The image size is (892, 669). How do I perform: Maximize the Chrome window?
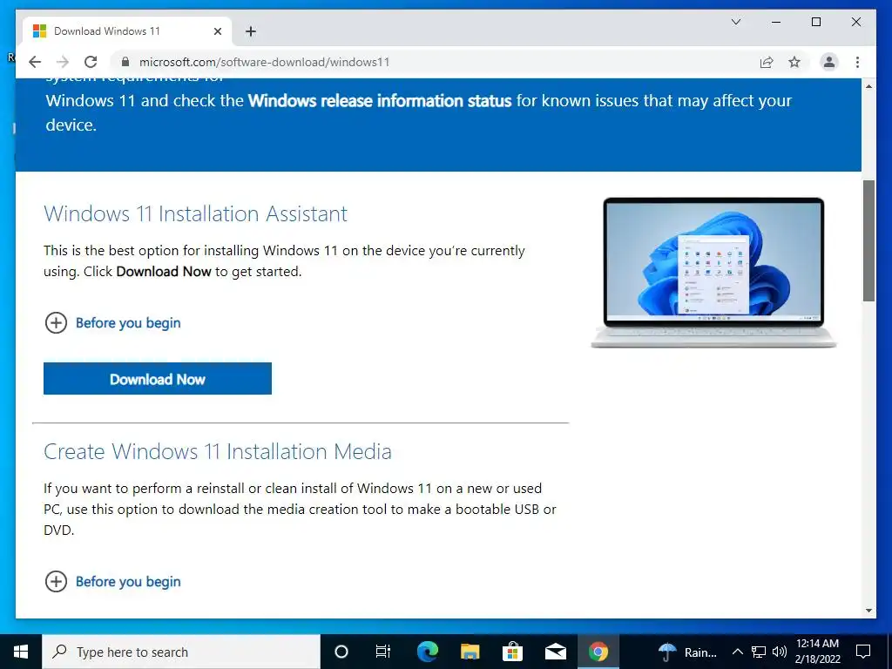point(815,22)
